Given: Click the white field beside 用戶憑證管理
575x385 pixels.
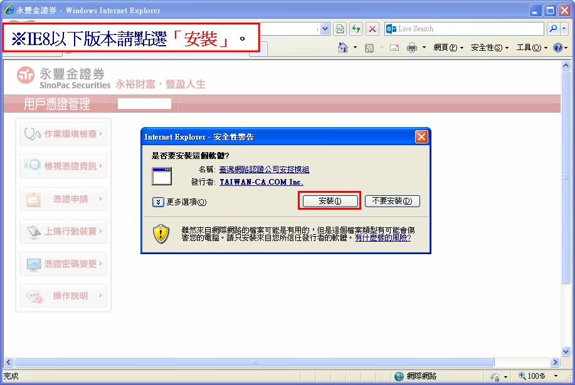Looking at the screenshot, I should (x=144, y=104).
